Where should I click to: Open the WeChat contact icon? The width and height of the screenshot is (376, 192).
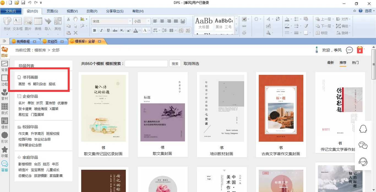pos(363,145)
